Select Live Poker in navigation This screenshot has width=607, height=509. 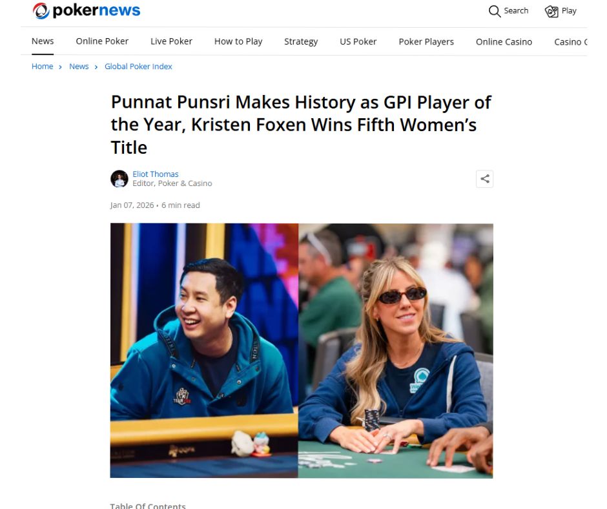coord(172,41)
